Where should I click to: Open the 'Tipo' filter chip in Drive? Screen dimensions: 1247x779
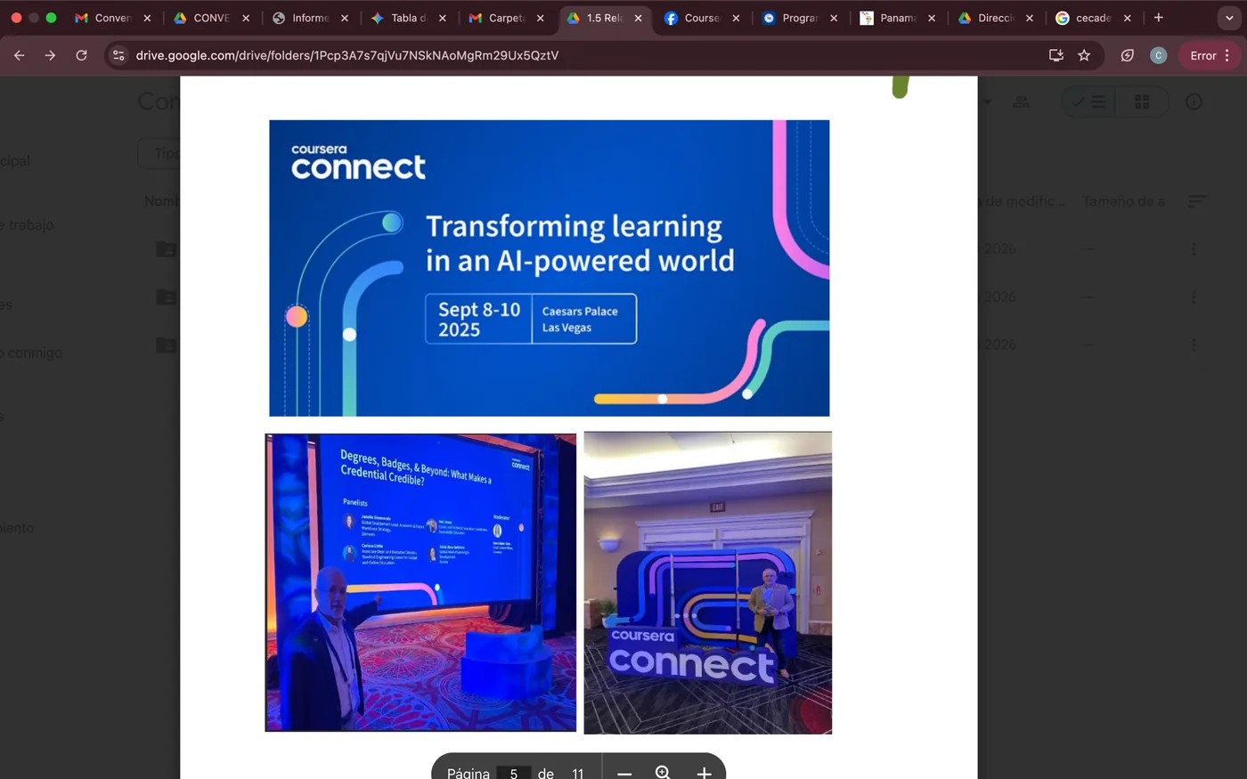pyautogui.click(x=159, y=153)
